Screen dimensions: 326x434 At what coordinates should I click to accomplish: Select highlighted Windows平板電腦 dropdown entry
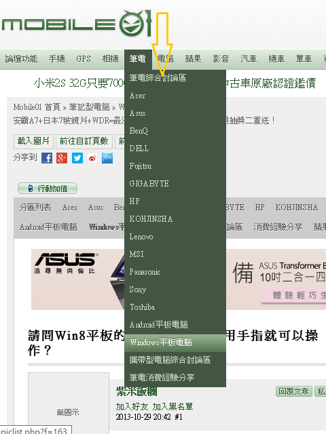(175, 342)
